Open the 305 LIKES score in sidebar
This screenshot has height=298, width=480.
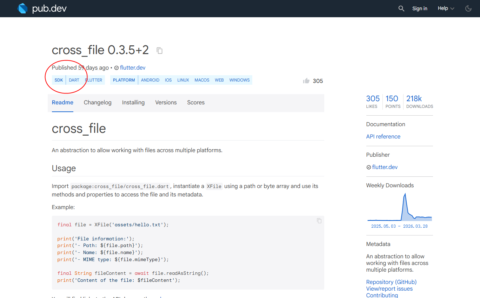click(373, 102)
